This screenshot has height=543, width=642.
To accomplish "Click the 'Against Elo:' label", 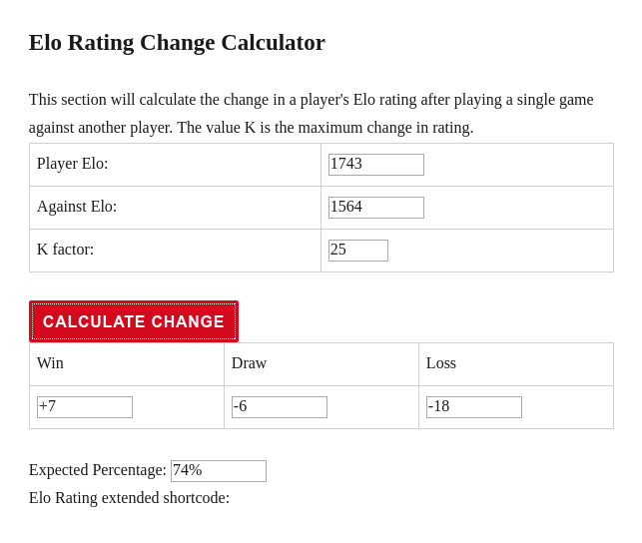I will 77,207.
